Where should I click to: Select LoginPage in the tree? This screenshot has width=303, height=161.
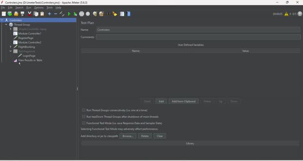(x=29, y=55)
